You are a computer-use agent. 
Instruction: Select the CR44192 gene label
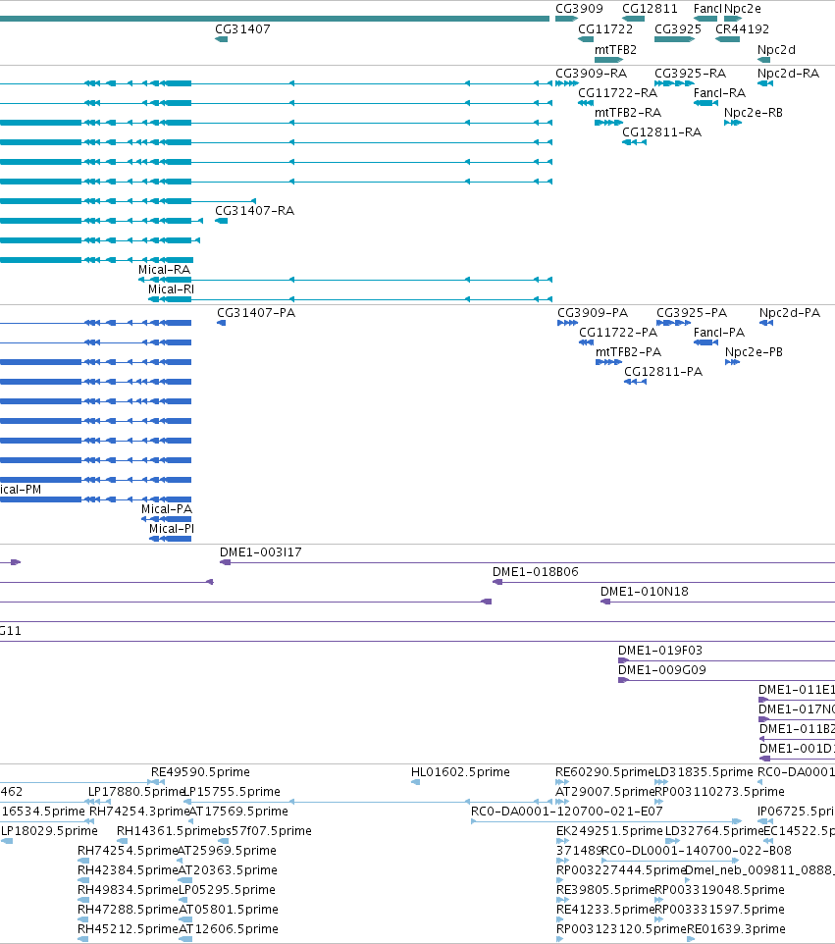tap(742, 28)
